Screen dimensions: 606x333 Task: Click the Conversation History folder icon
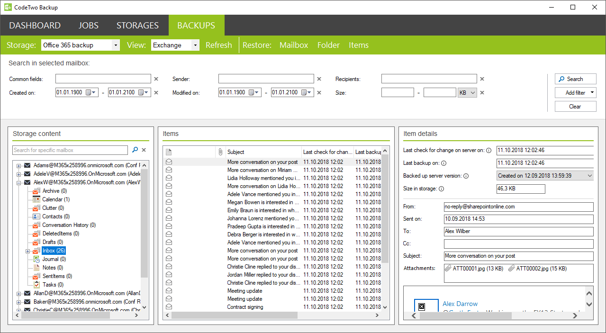point(36,225)
